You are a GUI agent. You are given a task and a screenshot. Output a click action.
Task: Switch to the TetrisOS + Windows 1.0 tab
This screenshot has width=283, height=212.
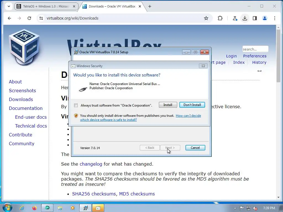(46, 6)
